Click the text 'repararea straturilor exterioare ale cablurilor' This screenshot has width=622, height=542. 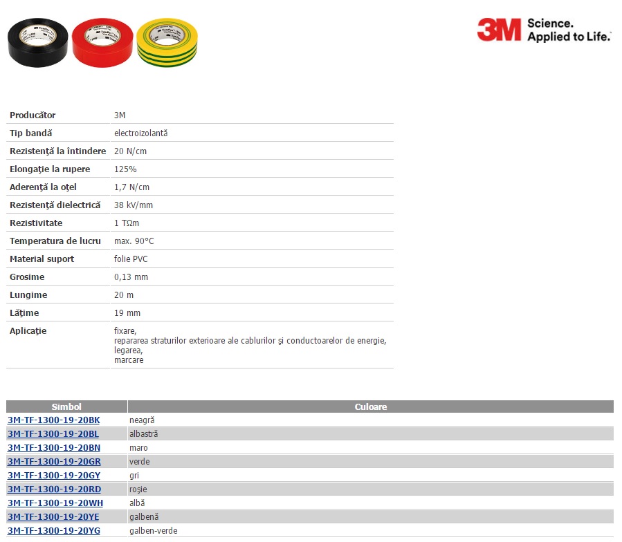[x=195, y=341]
